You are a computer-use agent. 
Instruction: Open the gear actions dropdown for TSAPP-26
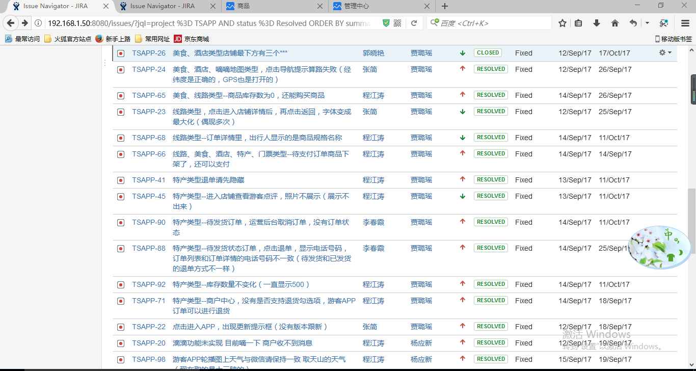click(665, 52)
